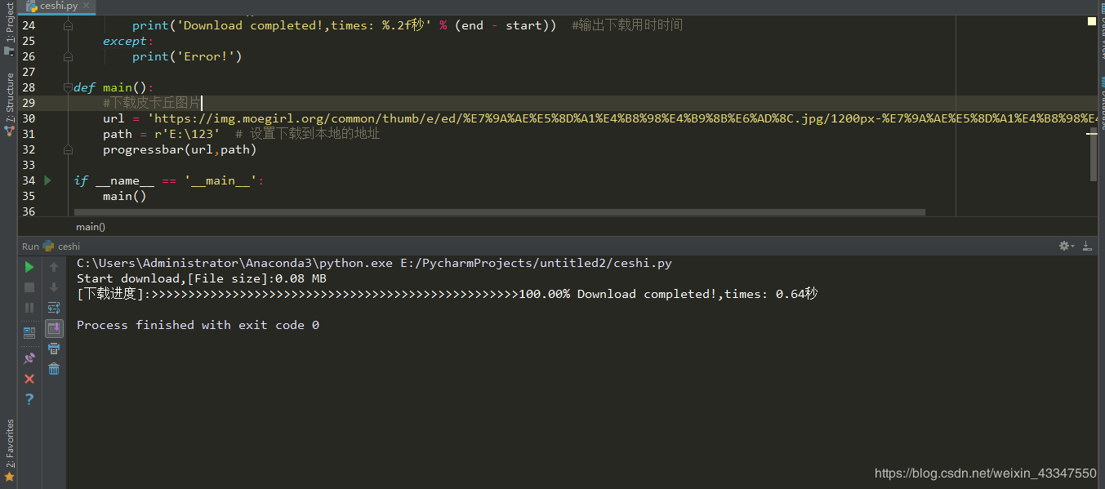This screenshot has width=1105, height=489.
Task: Rerun ceshi with the green play button
Action: coord(29,267)
